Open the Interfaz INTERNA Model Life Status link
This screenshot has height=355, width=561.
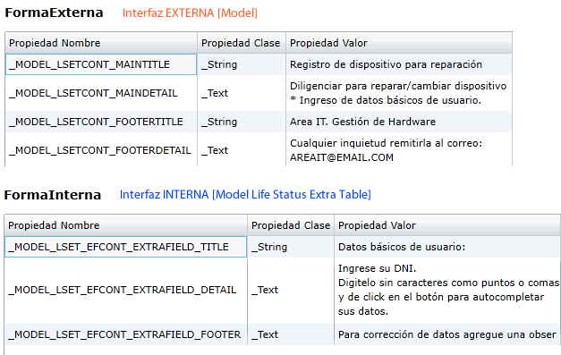click(x=245, y=194)
